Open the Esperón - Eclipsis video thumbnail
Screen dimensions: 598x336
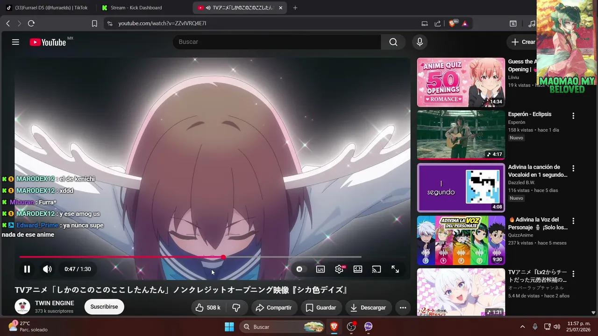point(461,135)
